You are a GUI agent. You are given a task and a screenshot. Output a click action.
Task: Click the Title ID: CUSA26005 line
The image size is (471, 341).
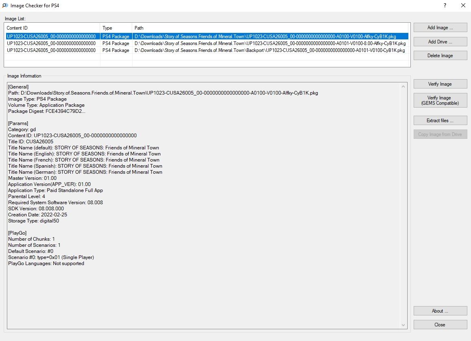[x=31, y=142]
